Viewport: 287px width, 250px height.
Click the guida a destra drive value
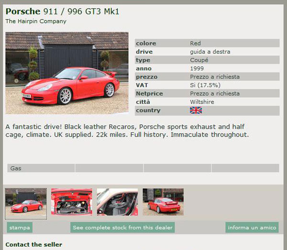tap(210, 52)
